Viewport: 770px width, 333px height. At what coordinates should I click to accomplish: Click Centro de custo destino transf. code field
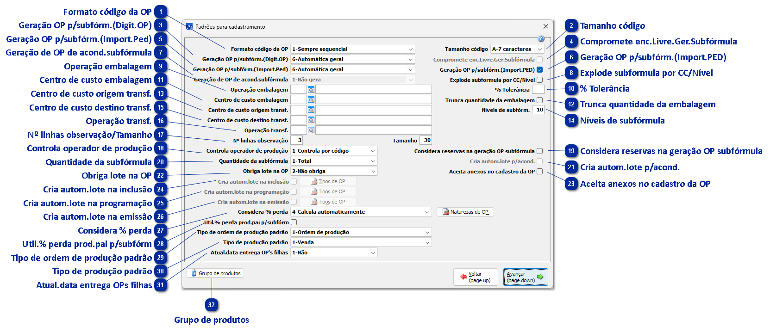tap(299, 120)
